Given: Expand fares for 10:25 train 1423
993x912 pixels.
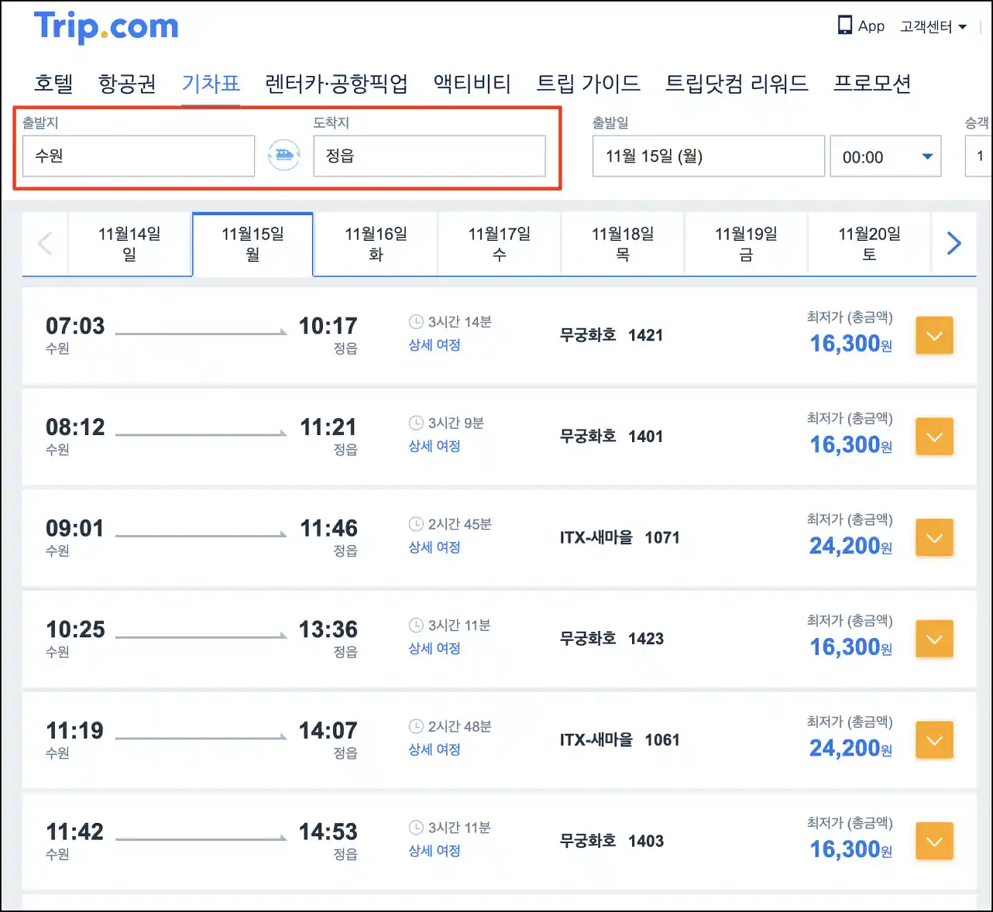Looking at the screenshot, I should pyautogui.click(x=934, y=639).
